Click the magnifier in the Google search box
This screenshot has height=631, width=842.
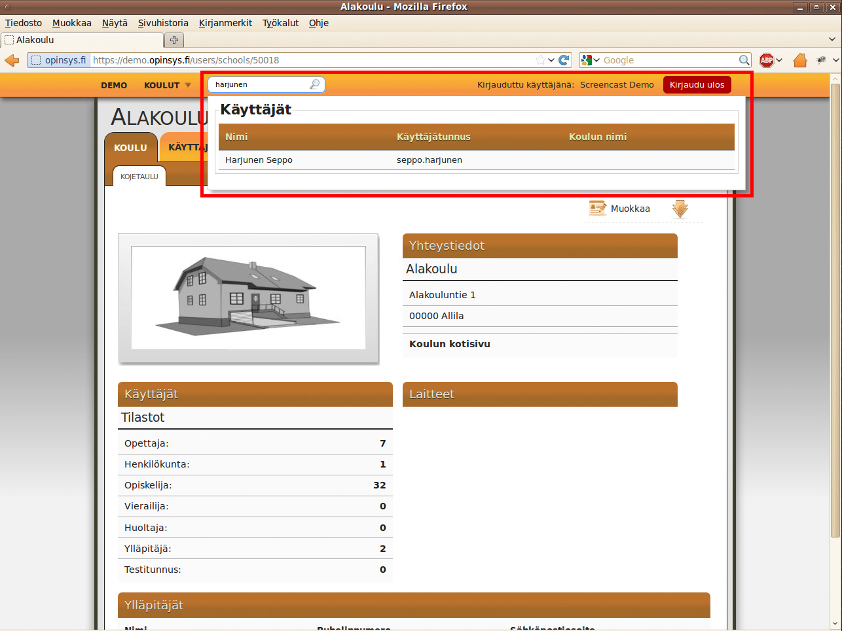(744, 60)
